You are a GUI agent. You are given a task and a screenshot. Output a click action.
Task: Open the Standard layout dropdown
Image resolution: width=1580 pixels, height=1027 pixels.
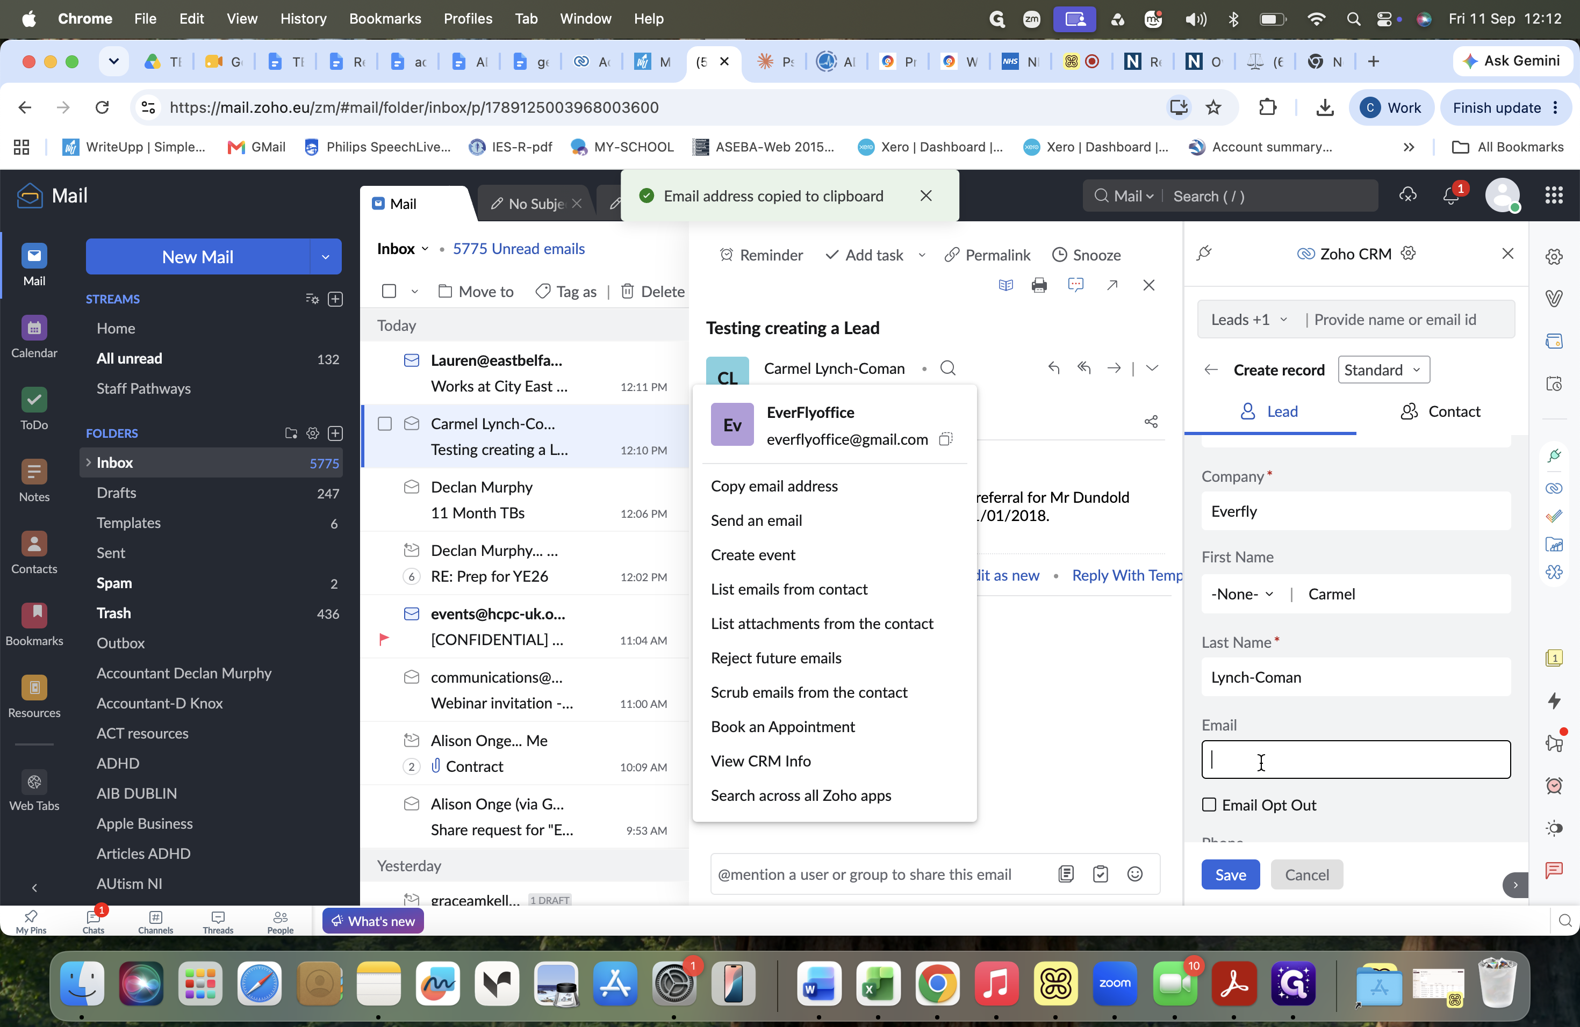point(1383,370)
